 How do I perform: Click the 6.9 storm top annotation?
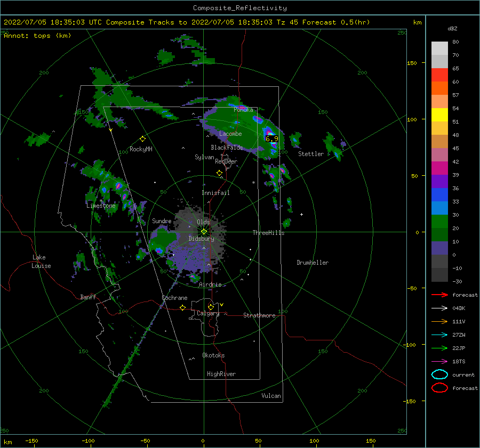coord(271,139)
